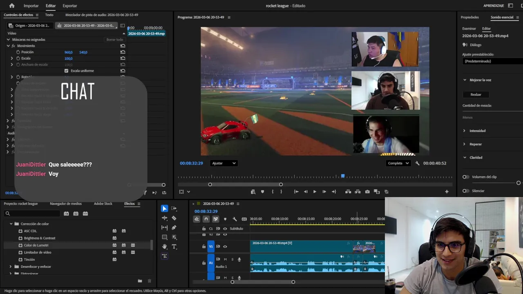Toggle snap in timeline magnet button
The image size is (523, 294).
coord(206,219)
